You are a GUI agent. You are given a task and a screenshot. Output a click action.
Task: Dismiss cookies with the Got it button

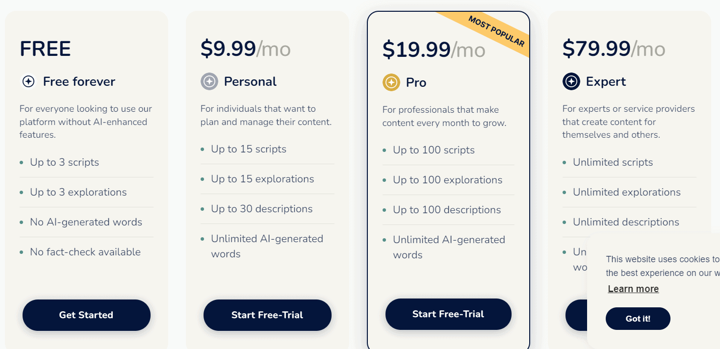pos(638,319)
